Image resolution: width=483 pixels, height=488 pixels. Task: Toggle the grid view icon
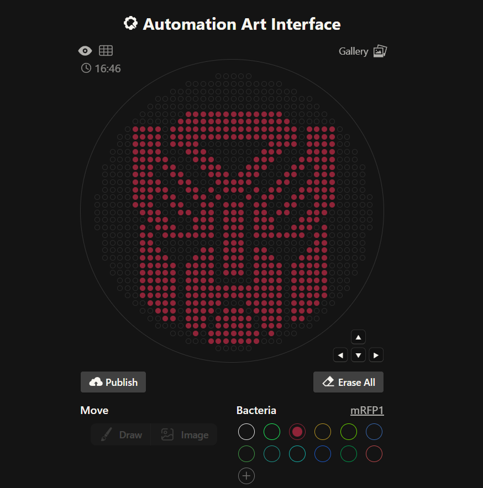tap(106, 50)
